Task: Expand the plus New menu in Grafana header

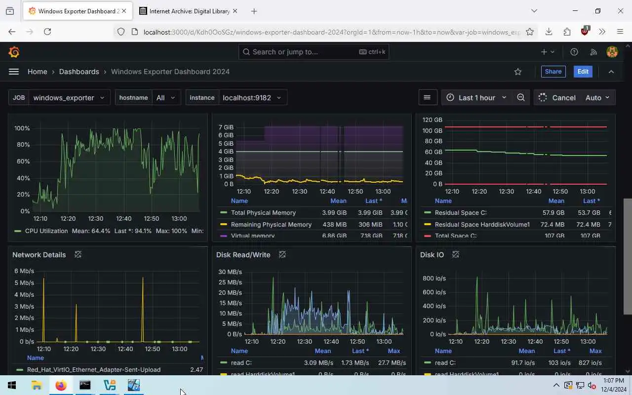Action: coord(548,52)
